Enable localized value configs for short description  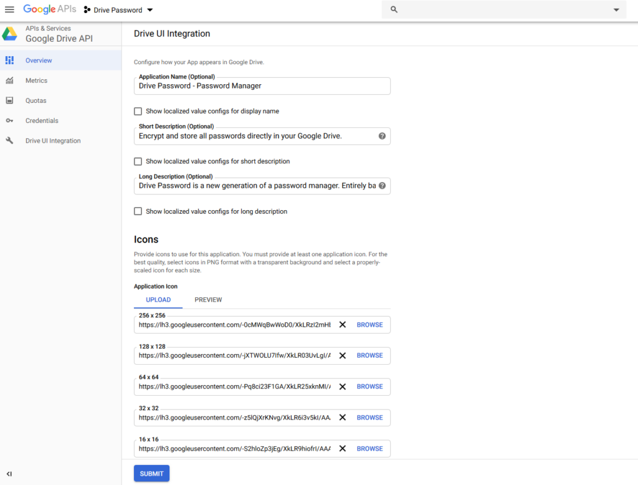click(x=138, y=161)
